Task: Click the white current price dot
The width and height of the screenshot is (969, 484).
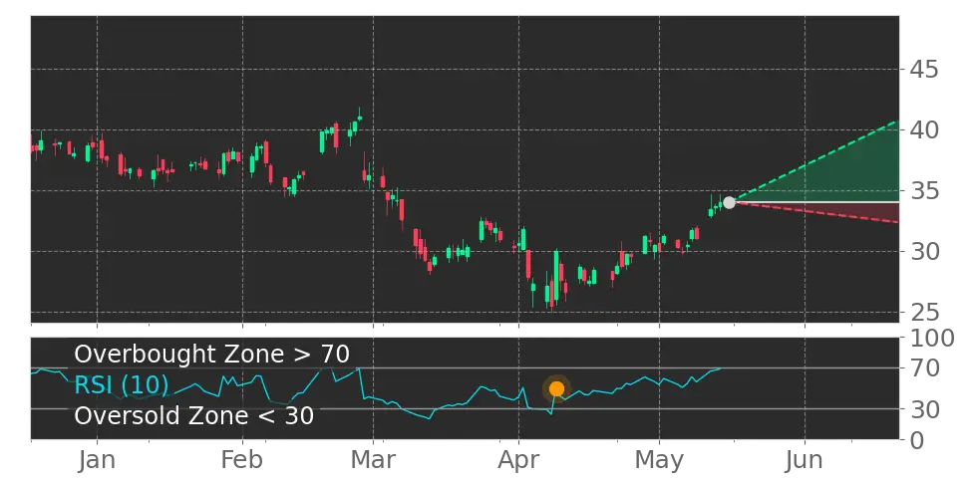Action: (x=729, y=202)
